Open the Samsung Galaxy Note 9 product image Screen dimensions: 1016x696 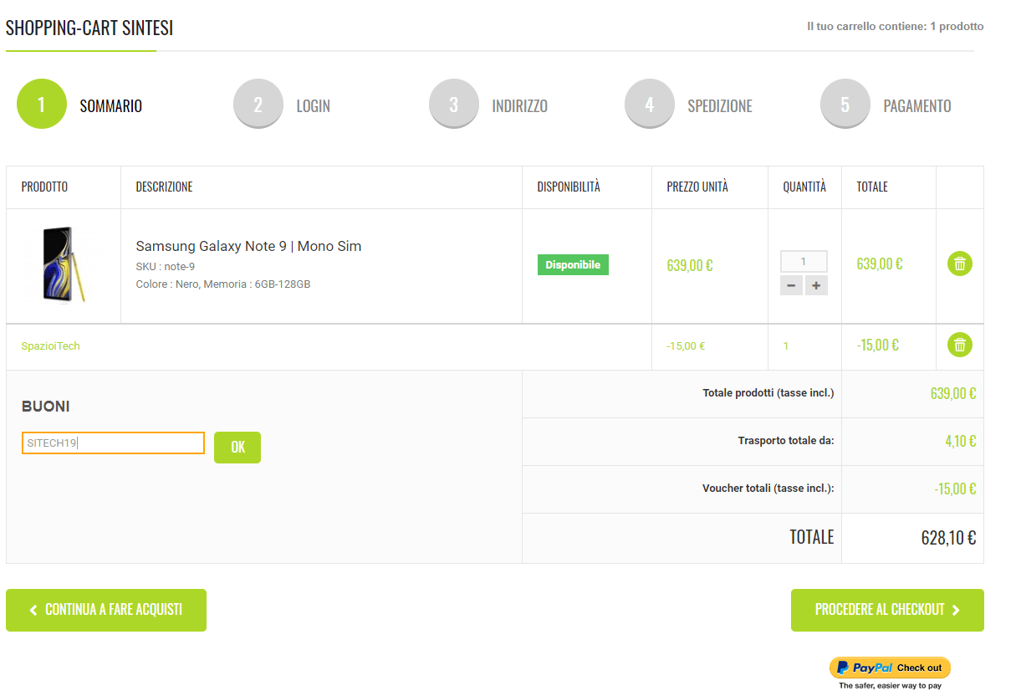tap(64, 264)
